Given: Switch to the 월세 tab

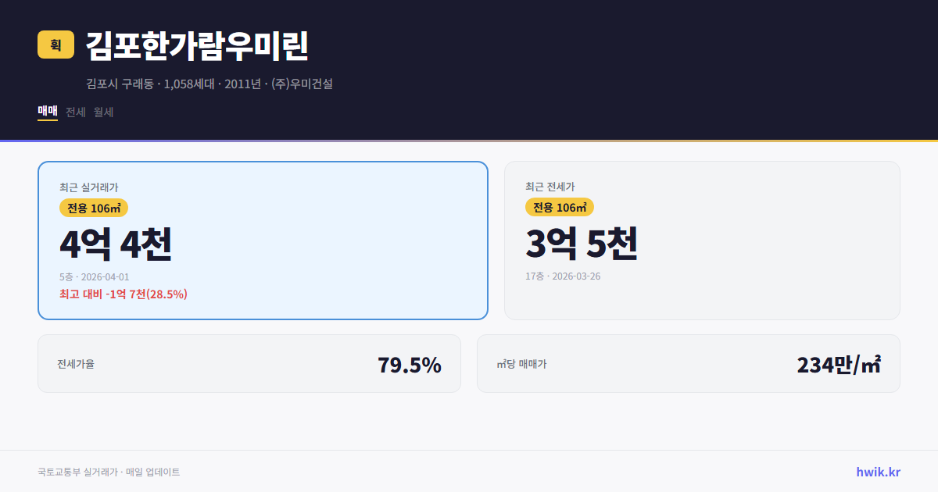Looking at the screenshot, I should point(102,112).
